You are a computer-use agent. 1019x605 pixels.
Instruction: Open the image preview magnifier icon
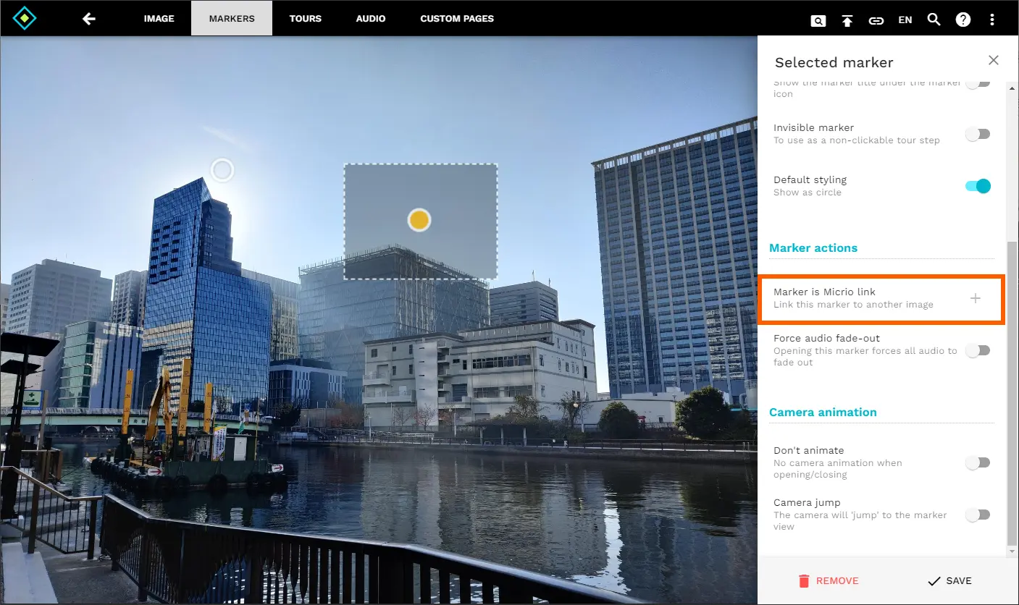818,20
